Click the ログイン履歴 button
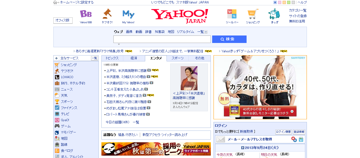 [283, 132]
